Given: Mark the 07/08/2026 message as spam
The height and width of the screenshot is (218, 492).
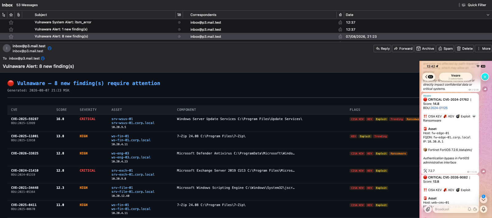Looking at the screenshot, I should point(340,37).
